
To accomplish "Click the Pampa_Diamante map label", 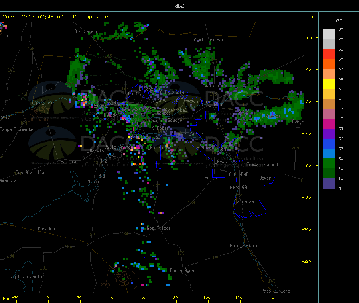I will [x=16, y=129].
